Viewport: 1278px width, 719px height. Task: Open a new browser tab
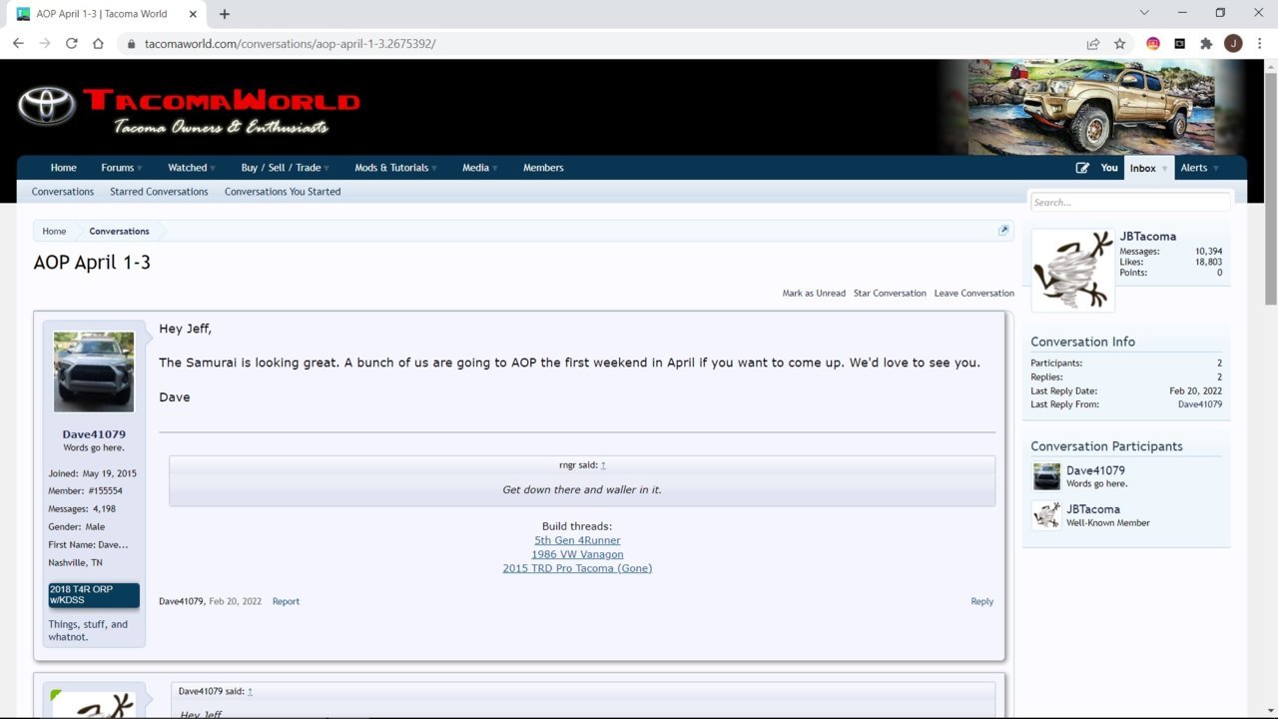point(225,14)
